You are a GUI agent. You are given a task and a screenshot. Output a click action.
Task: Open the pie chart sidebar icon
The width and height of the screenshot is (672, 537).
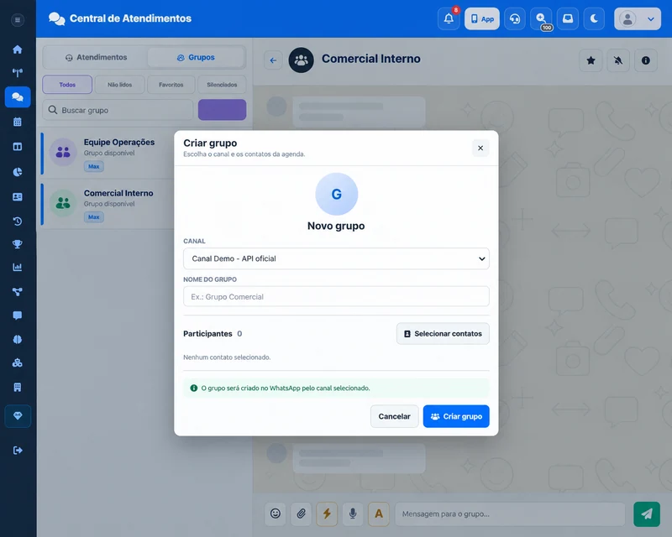click(18, 172)
